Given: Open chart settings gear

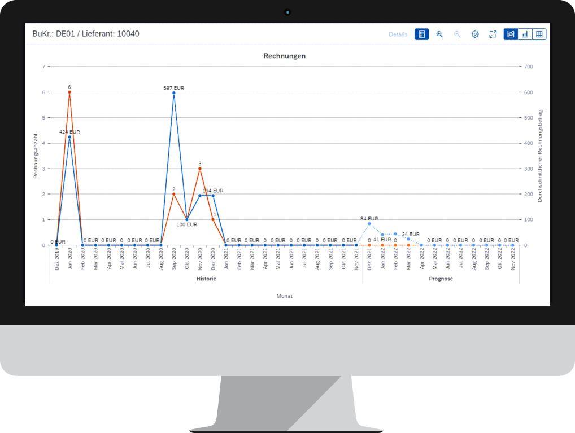Looking at the screenshot, I should (475, 34).
